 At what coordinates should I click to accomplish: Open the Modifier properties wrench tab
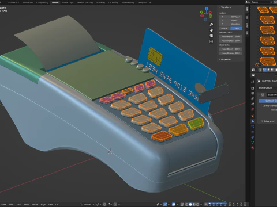point(253,121)
